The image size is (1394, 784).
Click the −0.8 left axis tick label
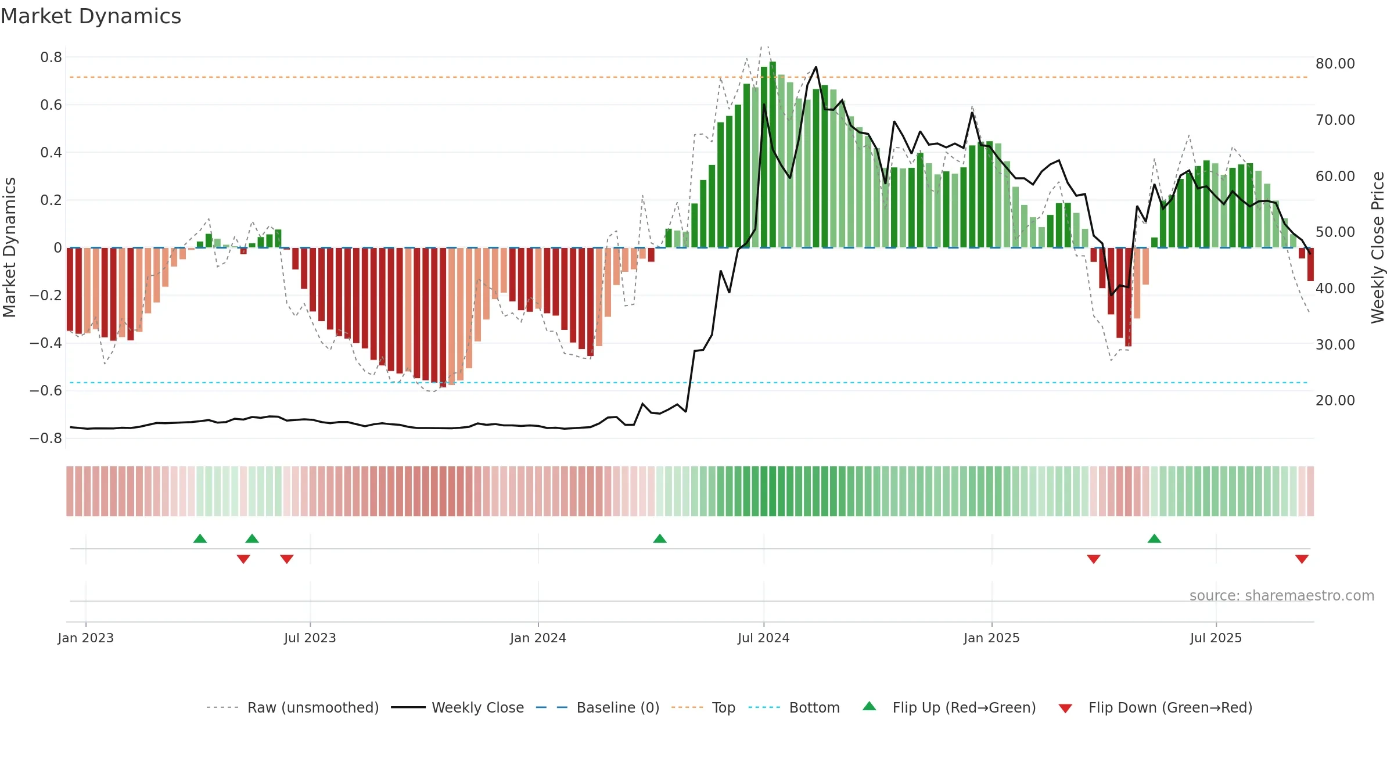[x=46, y=438]
